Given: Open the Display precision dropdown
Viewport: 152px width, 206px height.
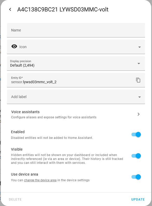Looking at the screenshot, I should (76, 63).
